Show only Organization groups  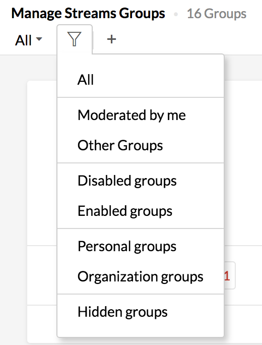click(141, 276)
